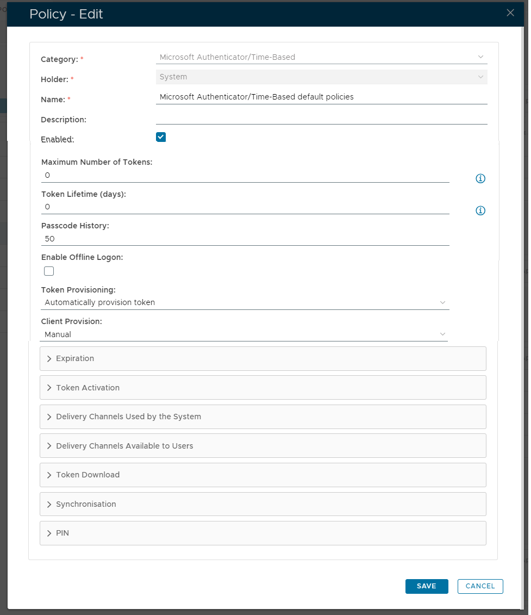Focus the Description input field
Screen dimensions: 531x615
321,117
